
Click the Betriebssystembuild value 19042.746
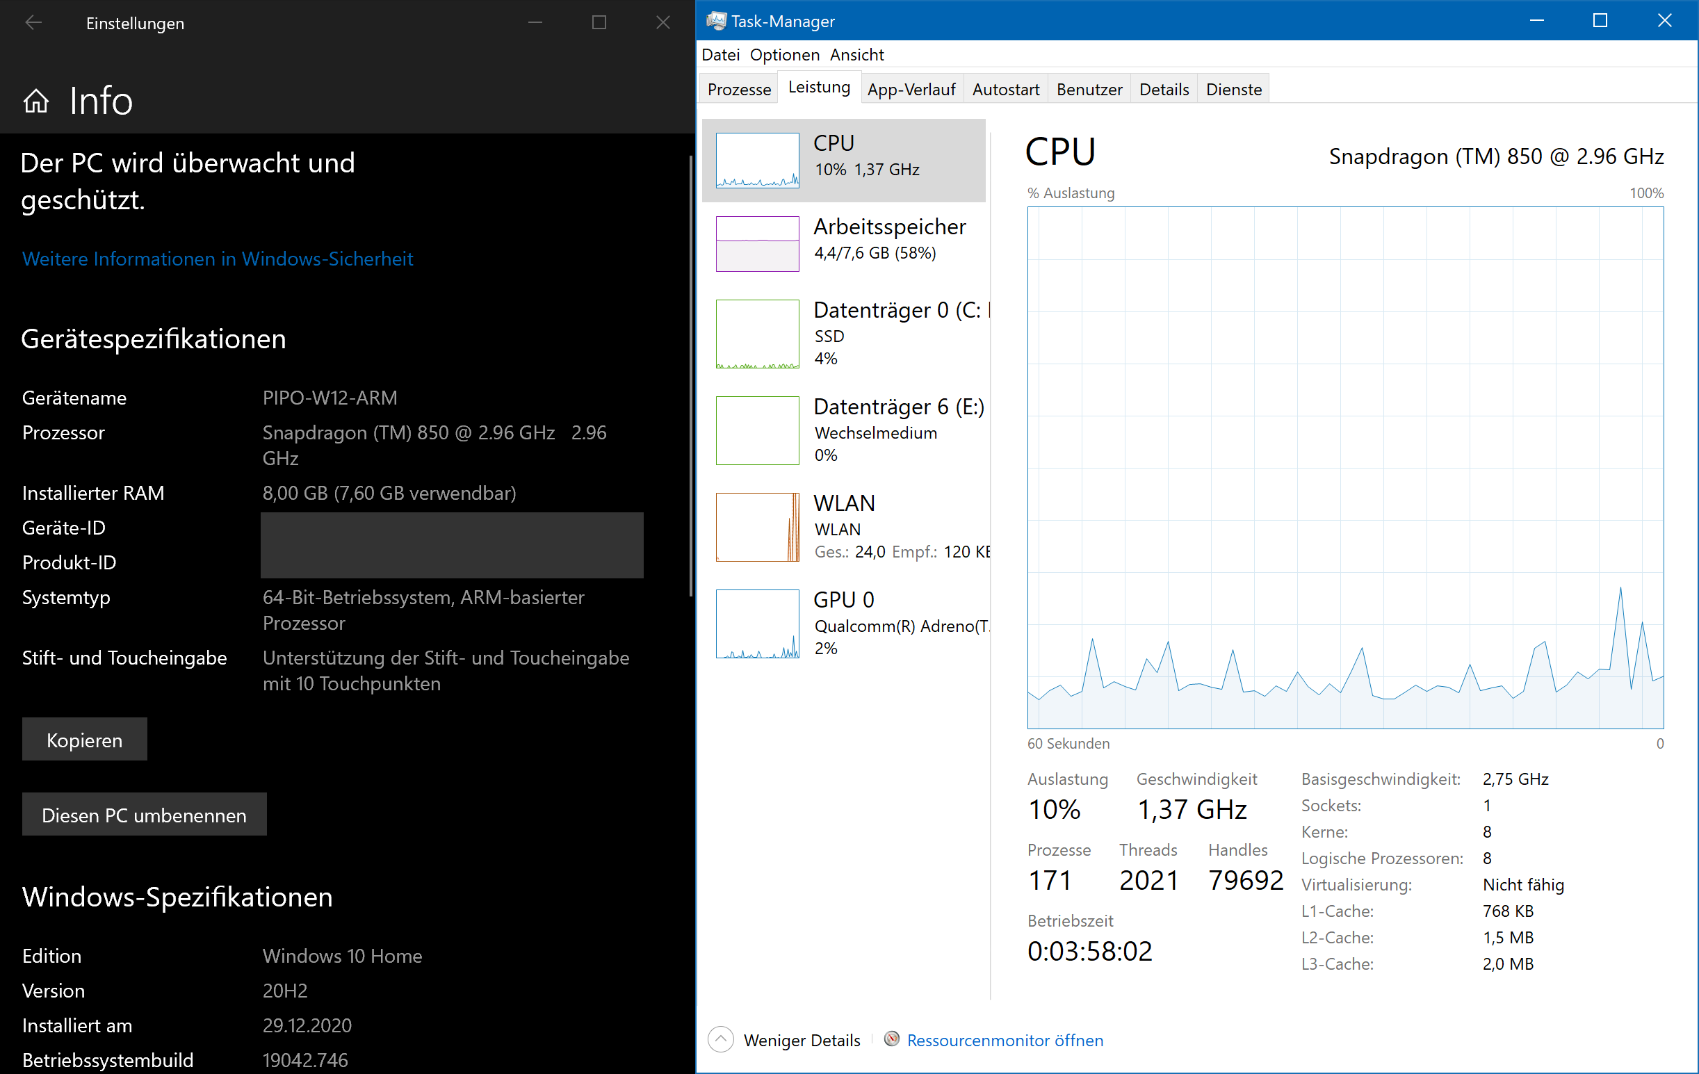(x=304, y=1059)
